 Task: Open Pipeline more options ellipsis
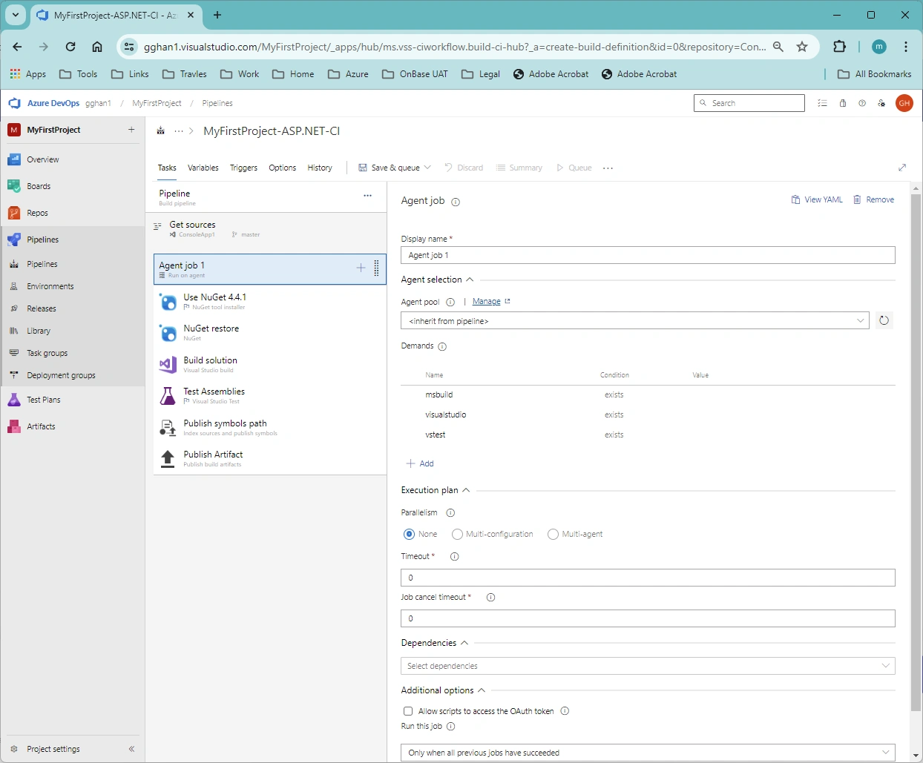pos(367,196)
